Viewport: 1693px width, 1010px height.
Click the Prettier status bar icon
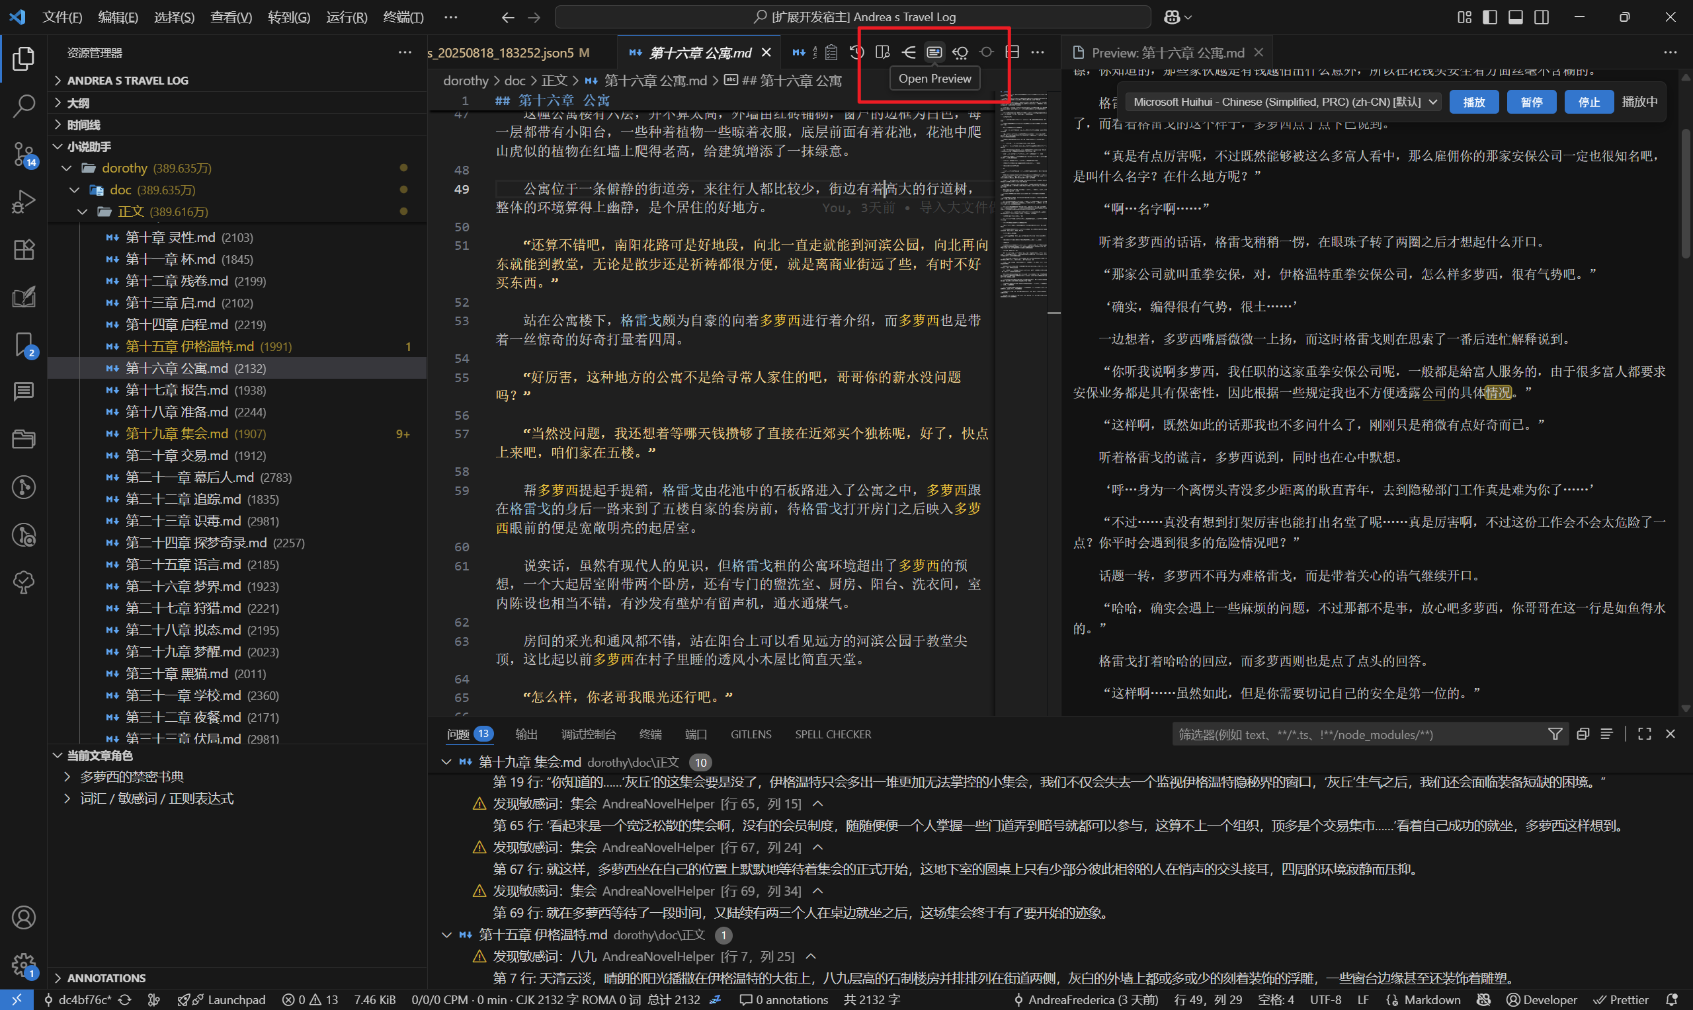[x=1621, y=999]
